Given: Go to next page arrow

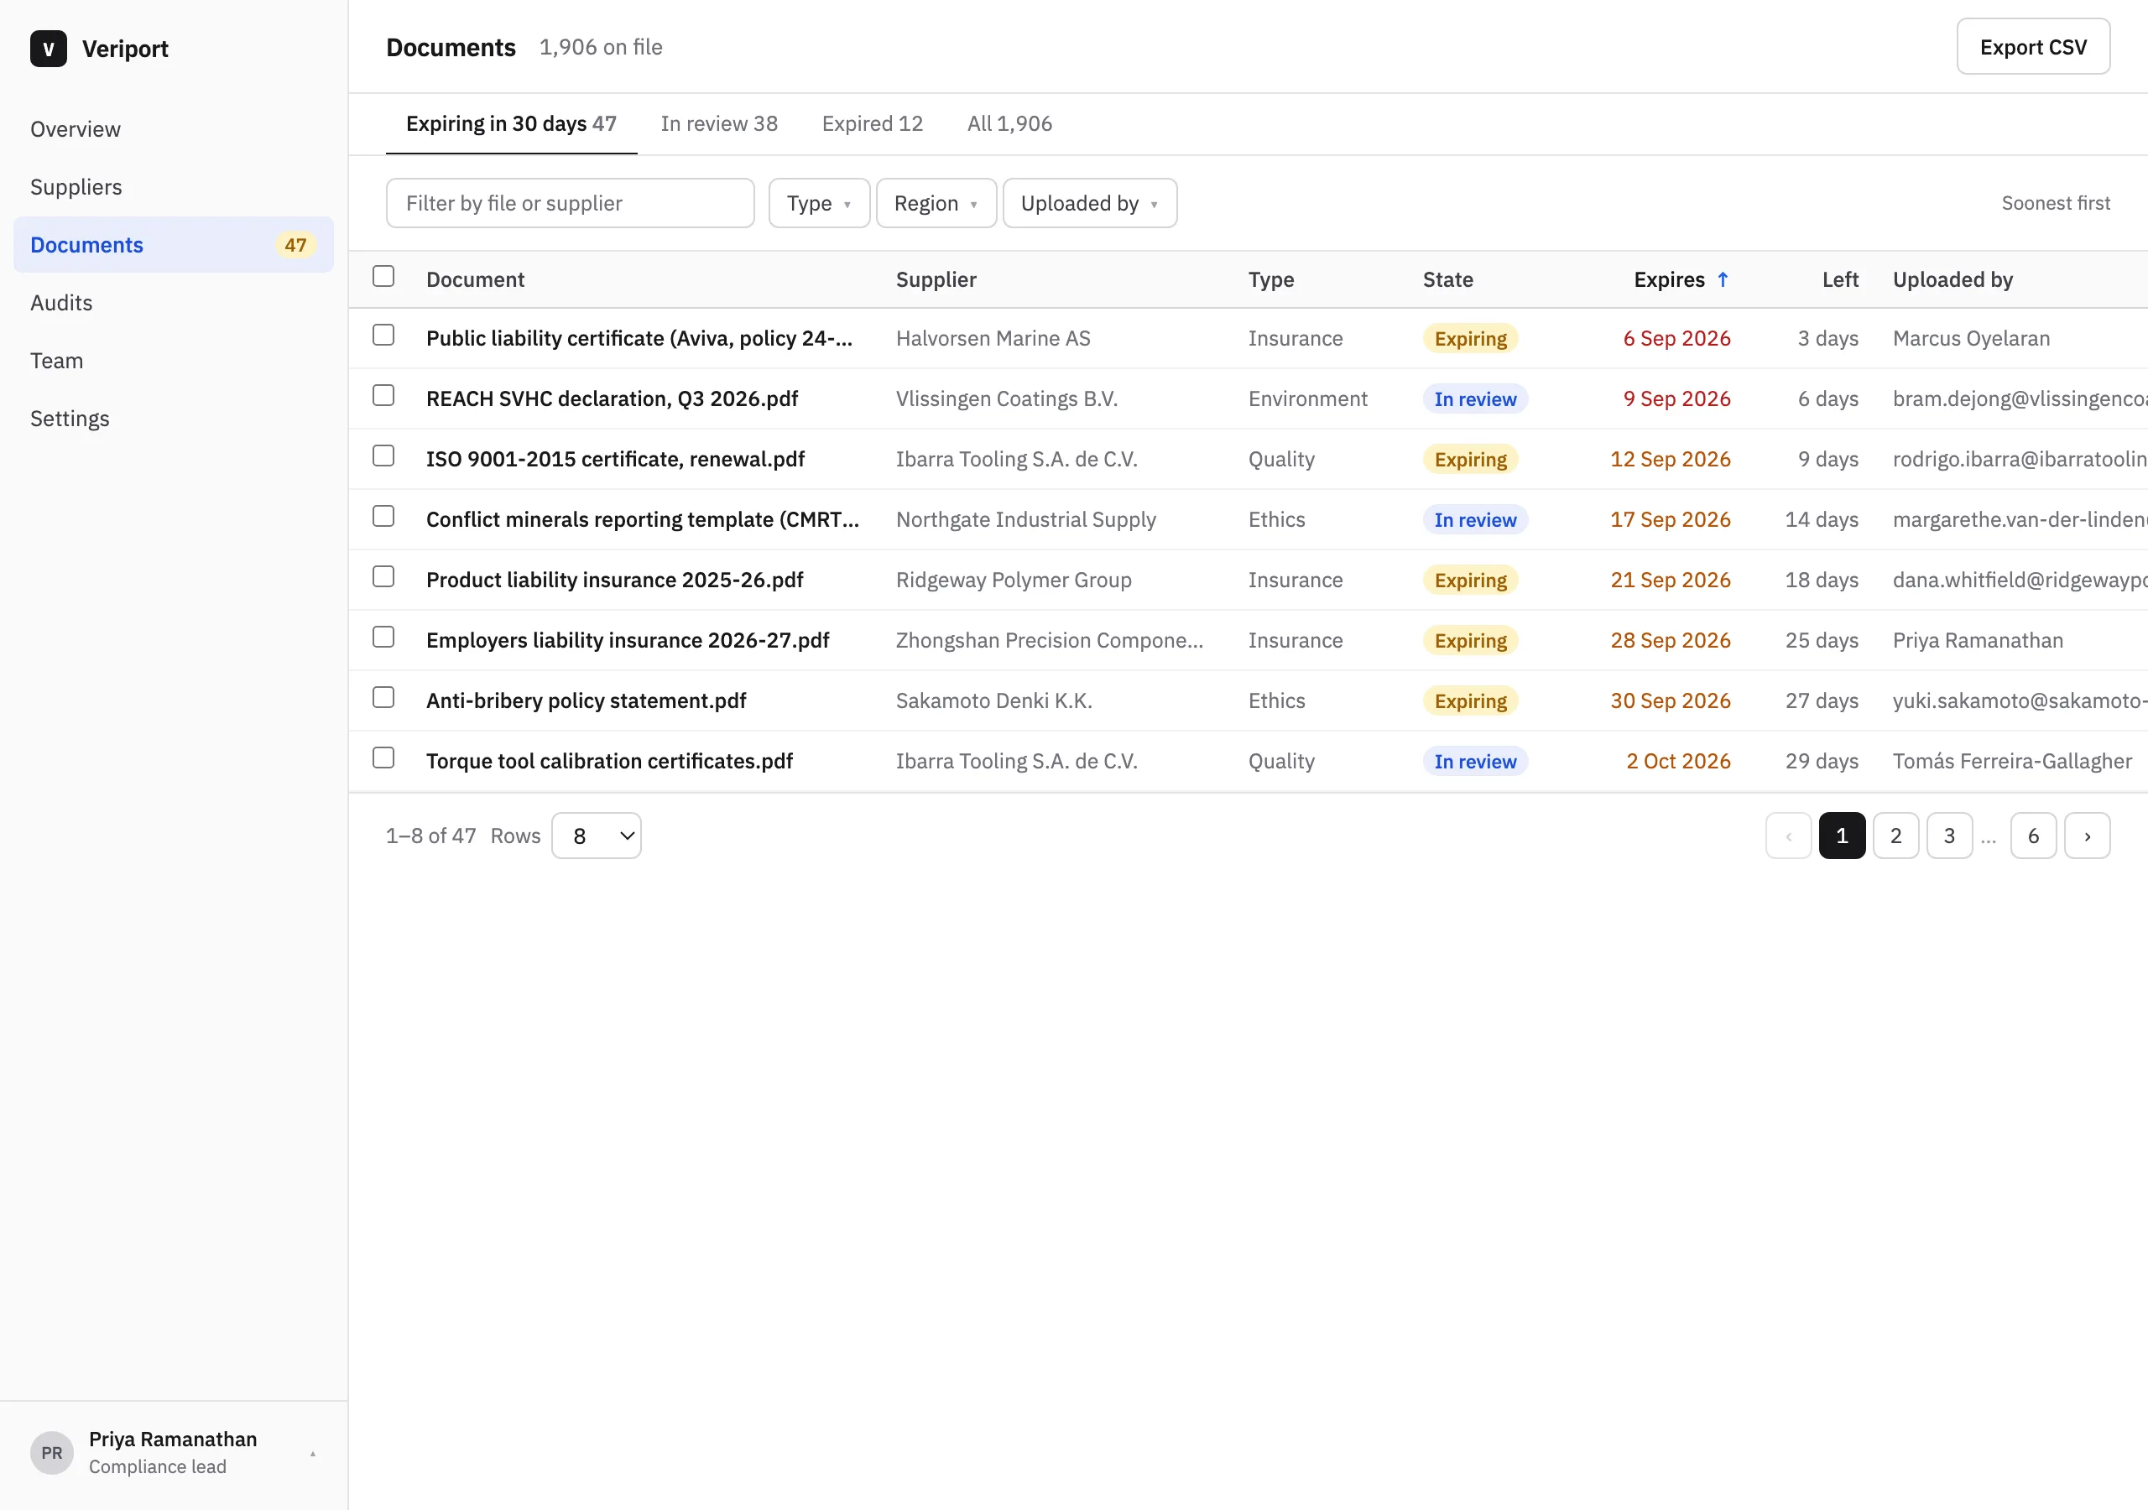Looking at the screenshot, I should click(x=2086, y=836).
